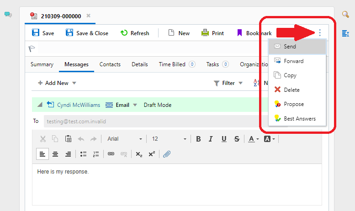Choose Best Answers from the menu
The width and height of the screenshot is (355, 211).
297,118
